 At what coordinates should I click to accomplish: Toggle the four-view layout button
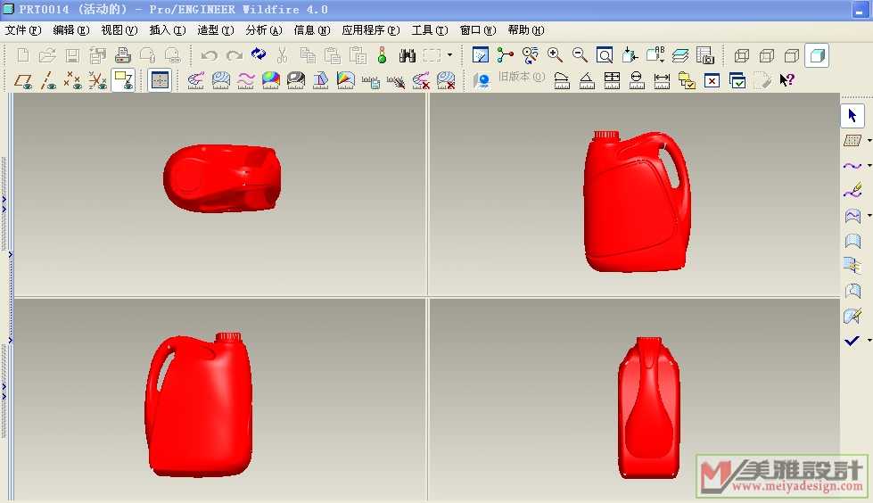(x=160, y=80)
